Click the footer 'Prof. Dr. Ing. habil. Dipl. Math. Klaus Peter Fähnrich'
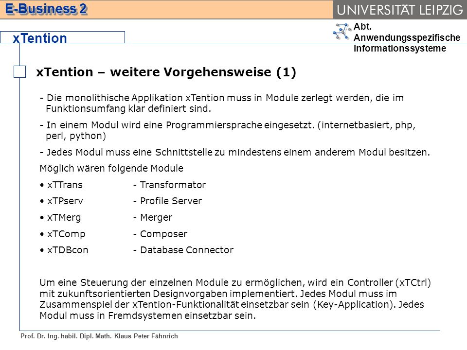Viewport: 467px width, 350px height. tap(99, 336)
